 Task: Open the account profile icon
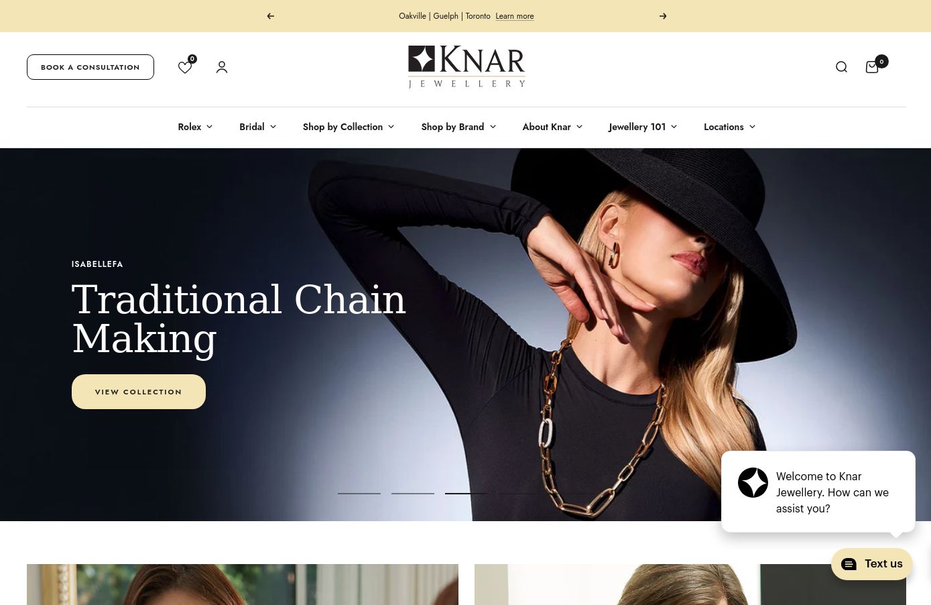point(222,67)
